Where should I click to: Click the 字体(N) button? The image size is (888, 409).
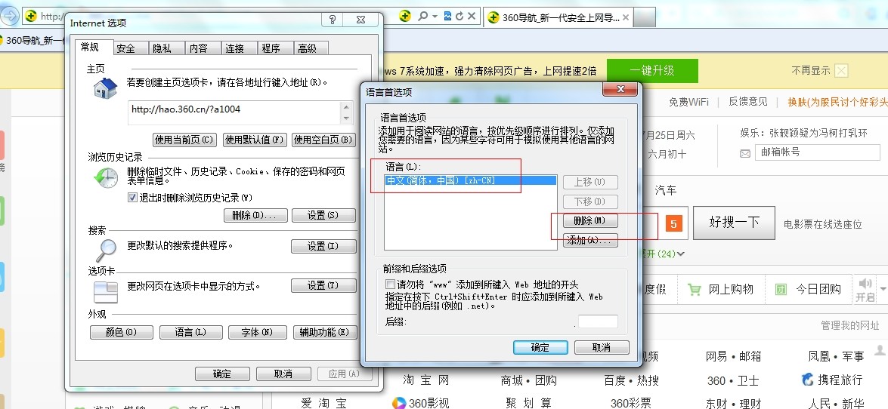coord(257,333)
